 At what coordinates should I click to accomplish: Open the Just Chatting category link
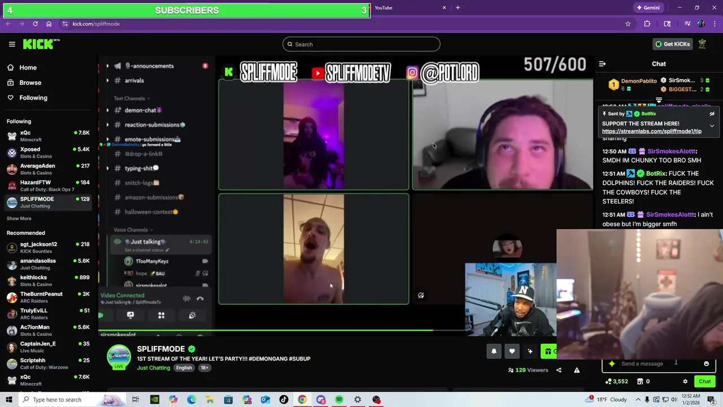(x=153, y=368)
